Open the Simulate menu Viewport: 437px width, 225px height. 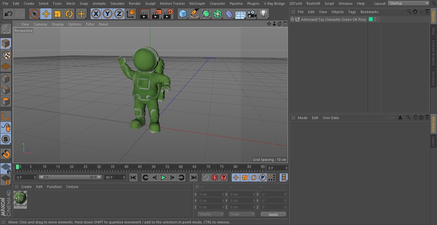pos(117,4)
